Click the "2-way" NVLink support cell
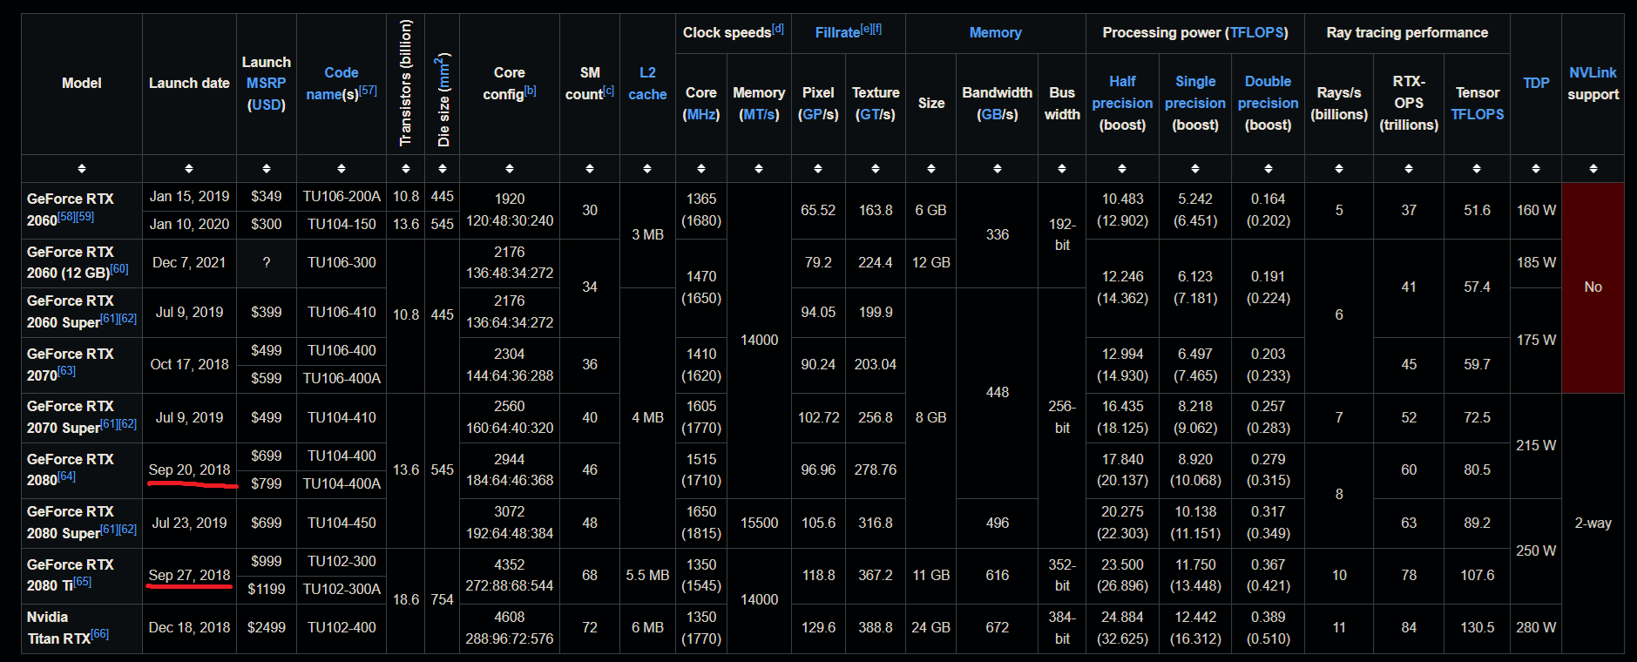 pyautogui.click(x=1593, y=524)
